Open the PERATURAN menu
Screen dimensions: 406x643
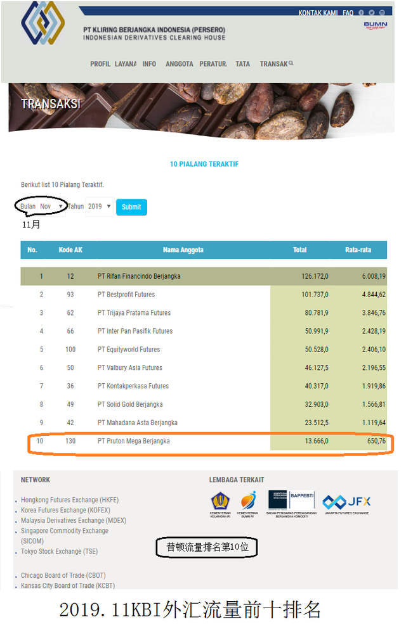coord(213,64)
